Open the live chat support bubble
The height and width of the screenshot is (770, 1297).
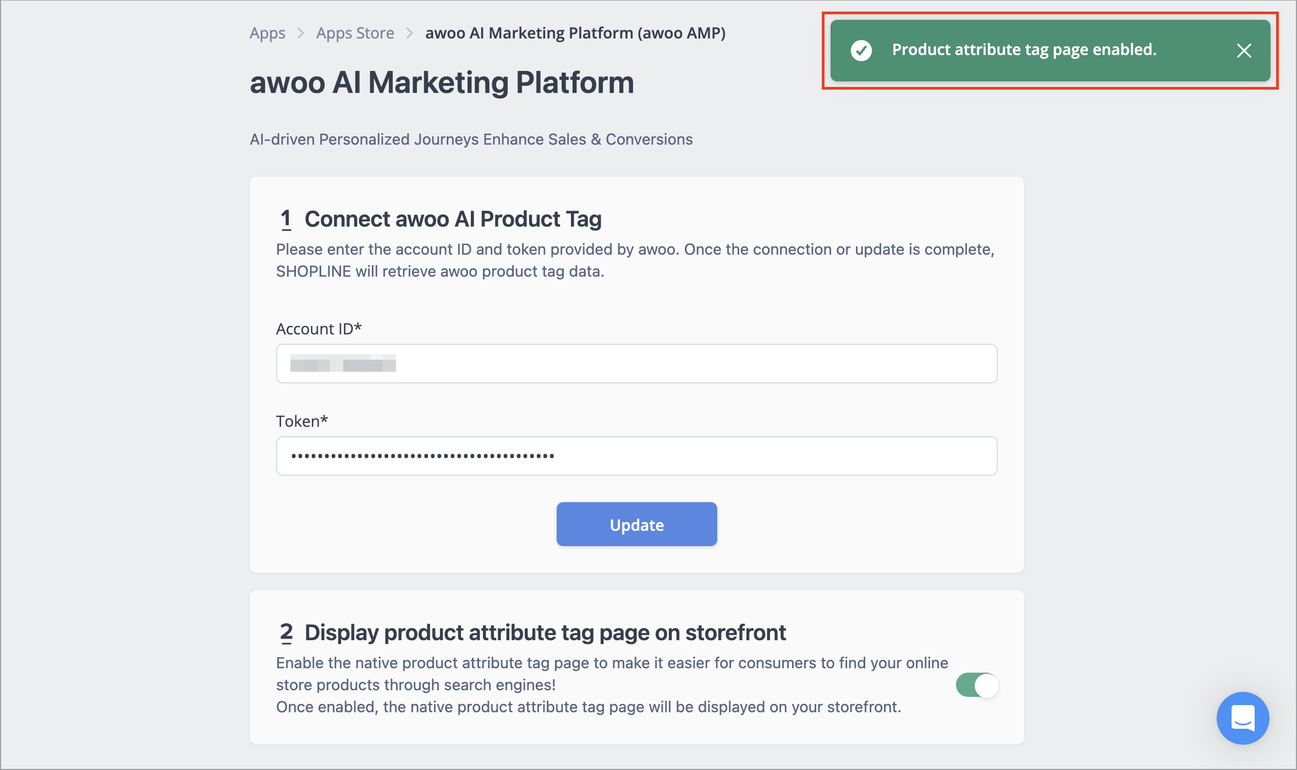click(x=1243, y=718)
